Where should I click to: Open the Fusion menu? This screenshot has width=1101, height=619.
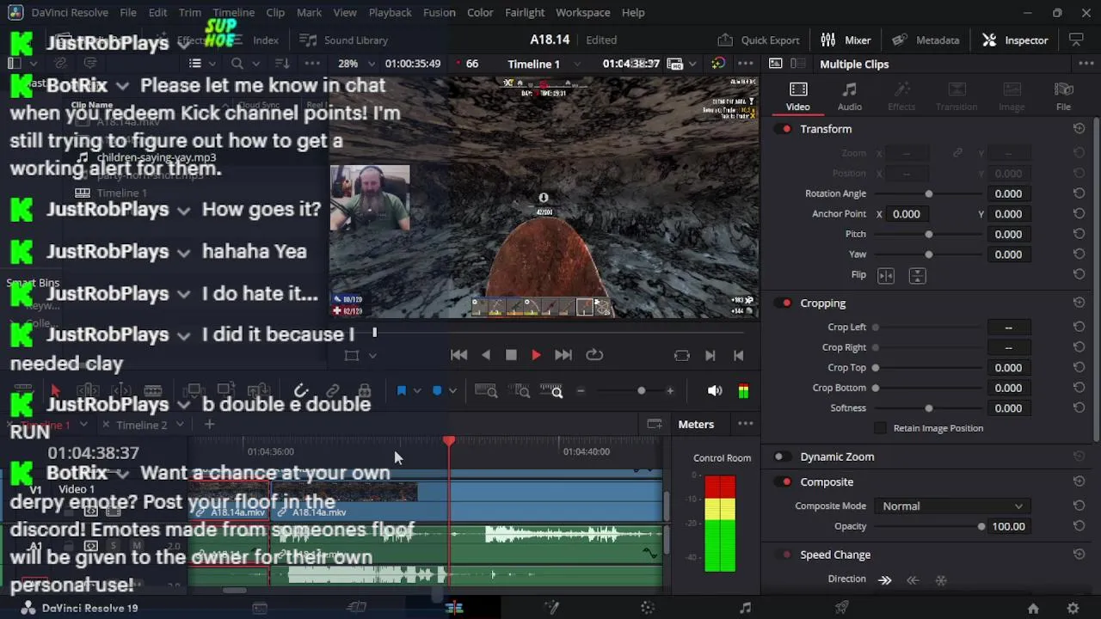click(439, 13)
